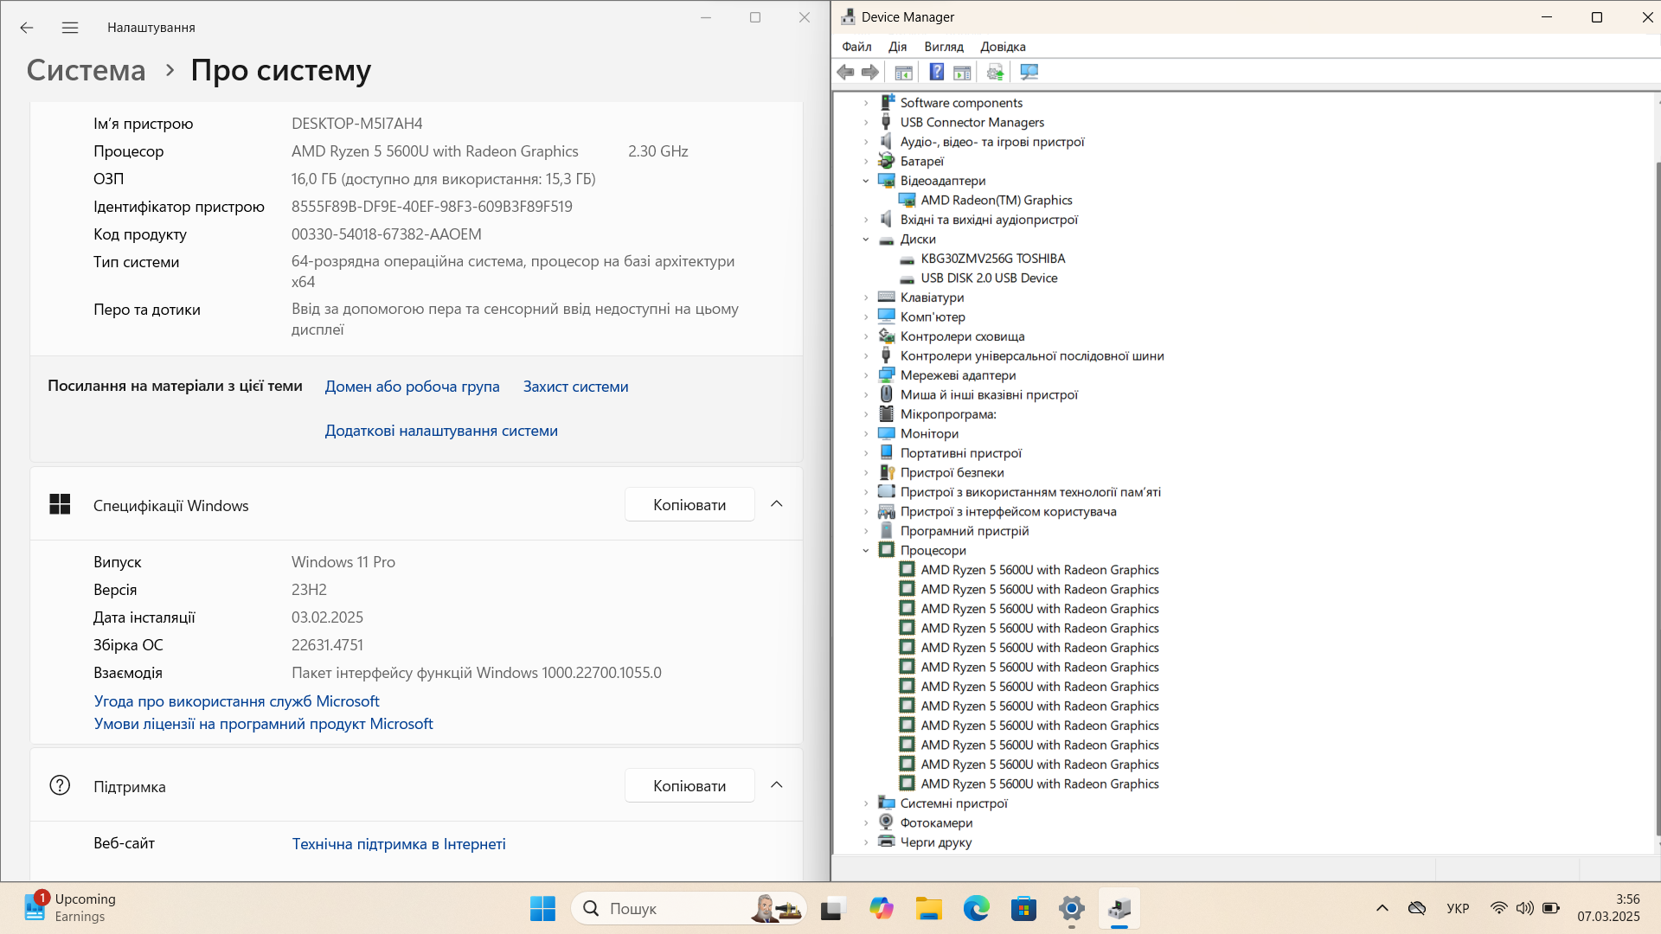Open Help via blue question mark icon
Image resolution: width=1661 pixels, height=934 pixels.
[936, 73]
